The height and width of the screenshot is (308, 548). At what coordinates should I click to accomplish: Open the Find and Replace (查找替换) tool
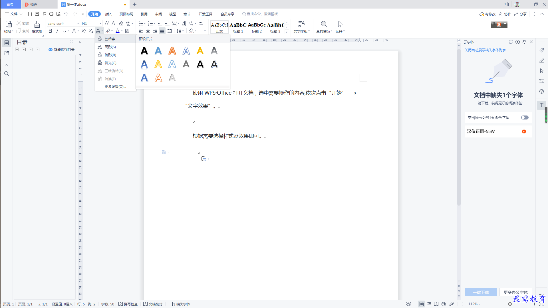324,27
